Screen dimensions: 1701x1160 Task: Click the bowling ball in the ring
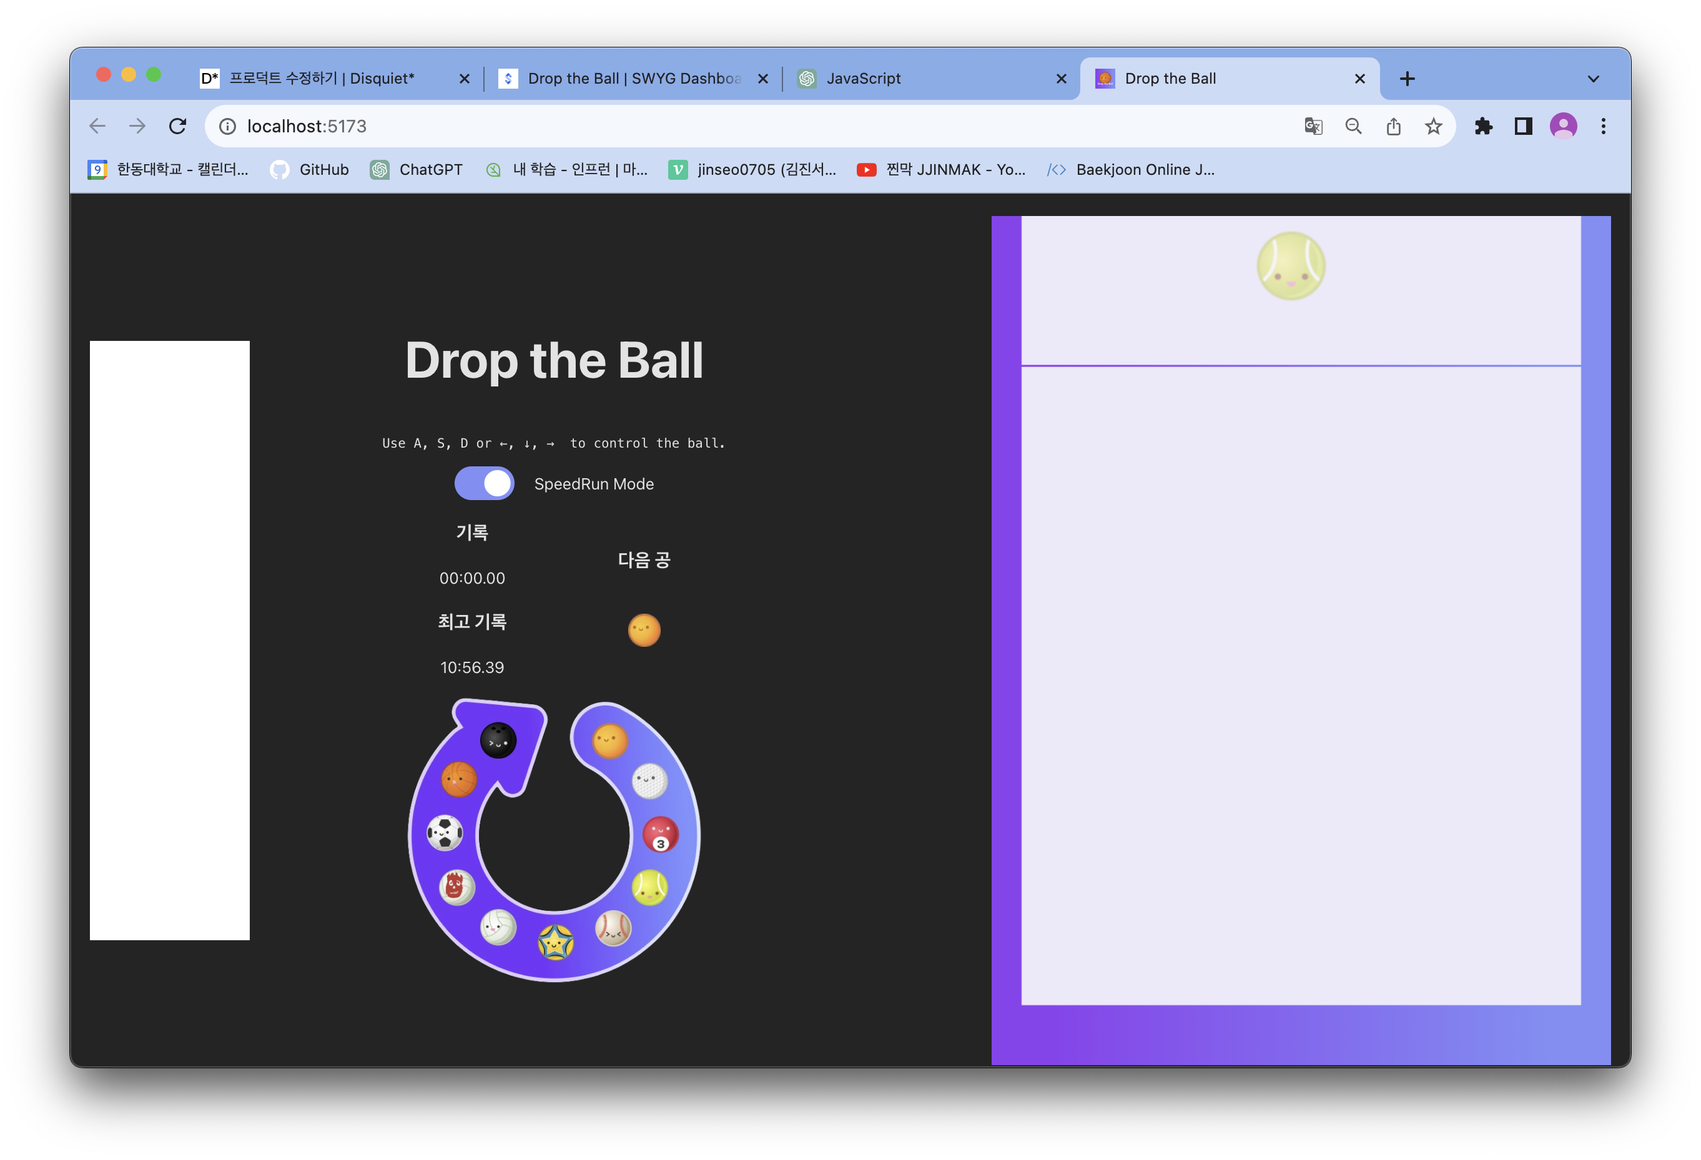tap(498, 740)
